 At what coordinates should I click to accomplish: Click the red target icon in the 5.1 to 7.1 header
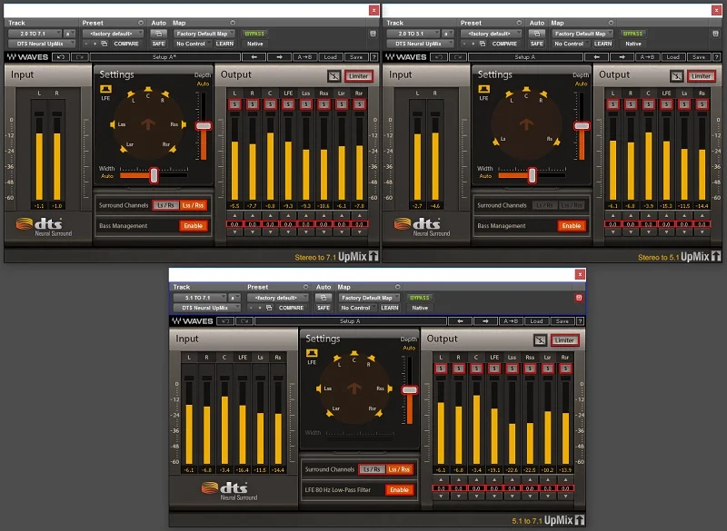click(579, 298)
